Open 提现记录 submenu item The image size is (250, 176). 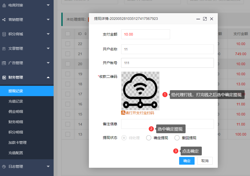pyautogui.click(x=27, y=91)
